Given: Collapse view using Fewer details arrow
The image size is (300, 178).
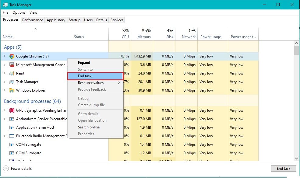Looking at the screenshot, I should (6, 169).
